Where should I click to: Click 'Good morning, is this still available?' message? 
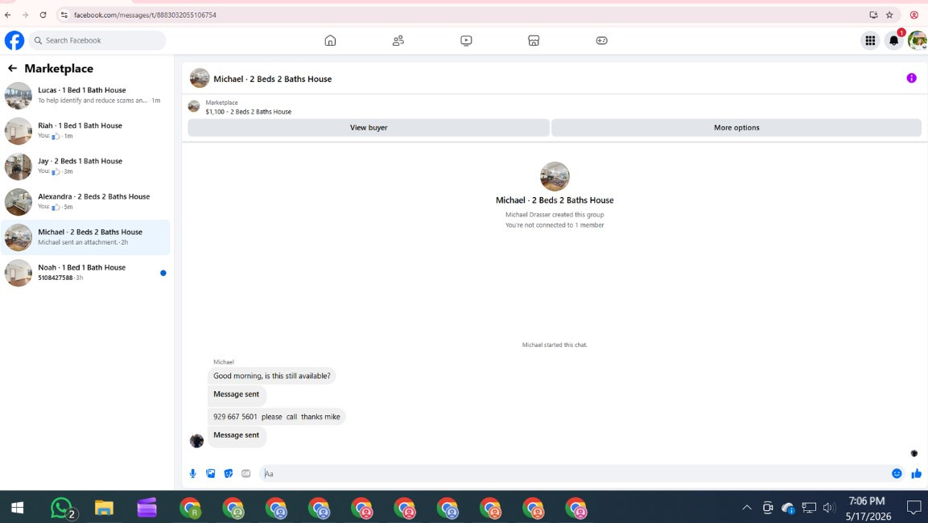pyautogui.click(x=272, y=376)
